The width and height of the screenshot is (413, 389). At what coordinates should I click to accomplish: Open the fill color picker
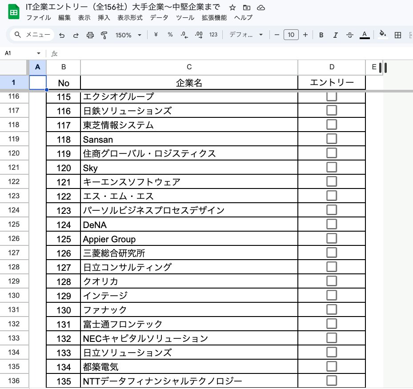[382, 35]
